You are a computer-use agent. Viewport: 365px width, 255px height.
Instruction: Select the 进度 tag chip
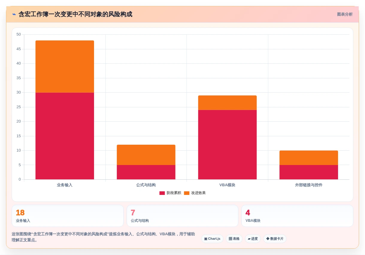pyautogui.click(x=253, y=239)
